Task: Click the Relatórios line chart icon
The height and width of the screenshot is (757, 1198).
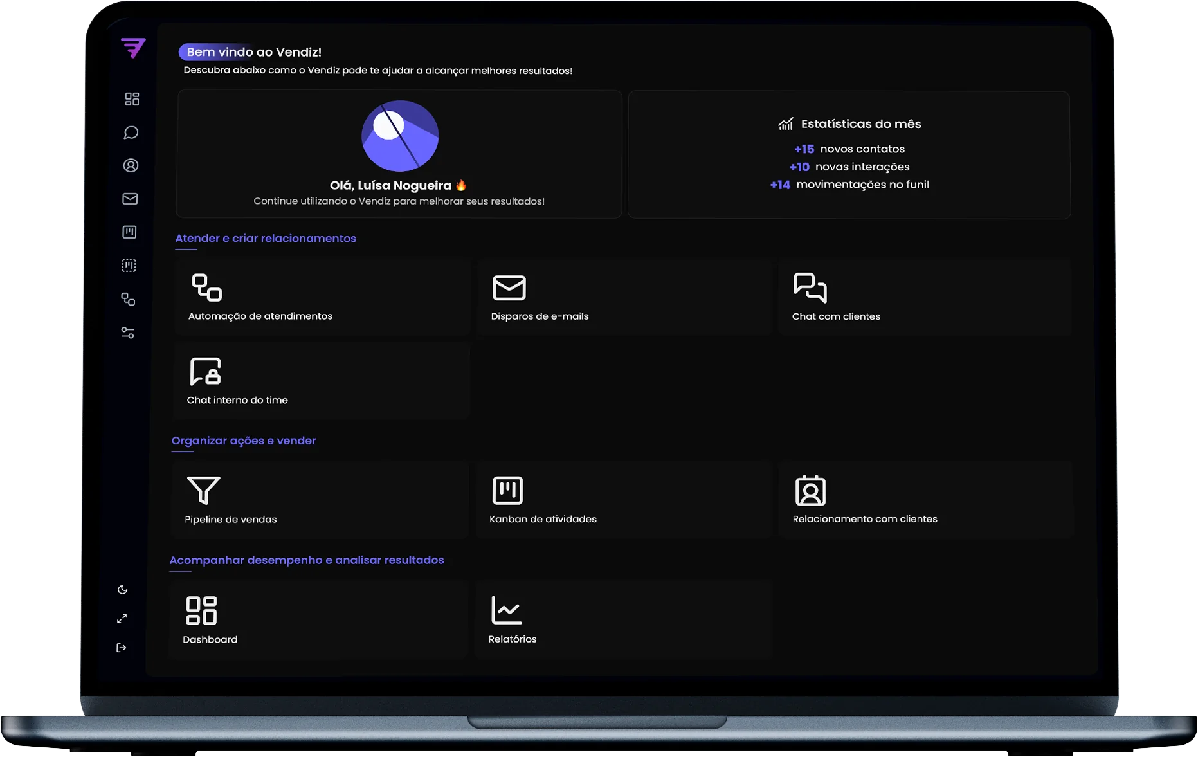Action: (x=507, y=610)
